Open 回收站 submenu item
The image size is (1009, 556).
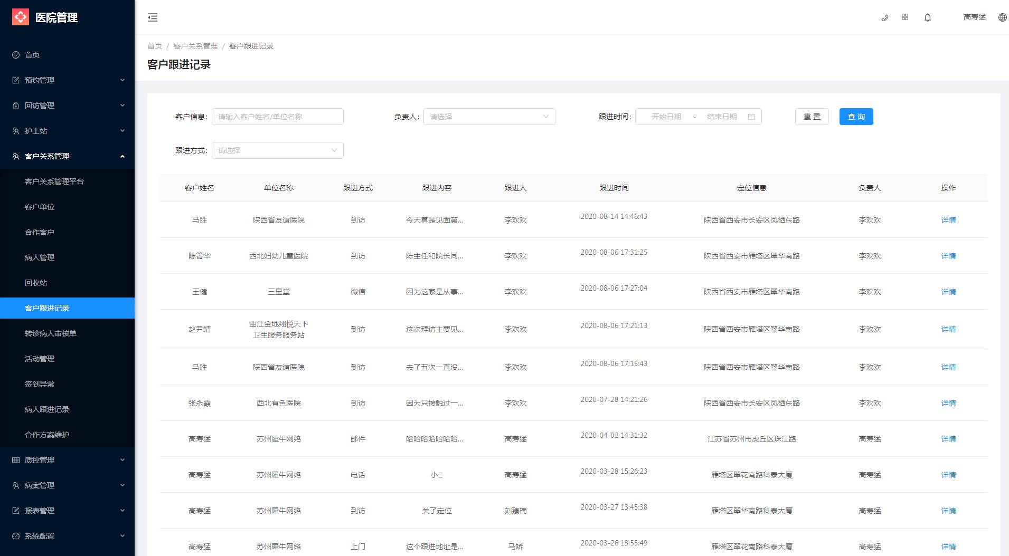coord(67,283)
